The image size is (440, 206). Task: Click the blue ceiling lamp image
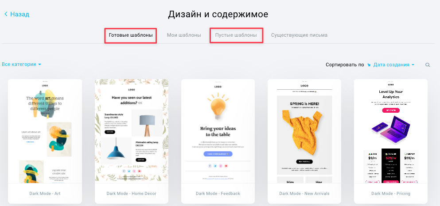pos(116,151)
